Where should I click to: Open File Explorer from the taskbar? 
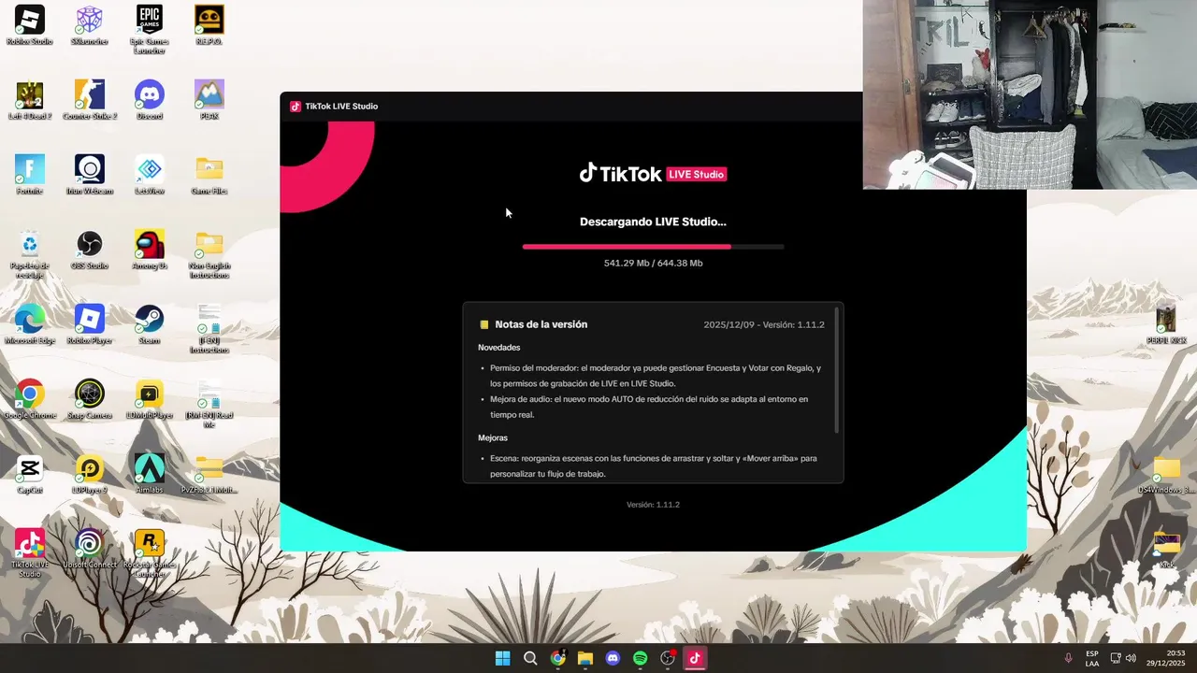585,658
